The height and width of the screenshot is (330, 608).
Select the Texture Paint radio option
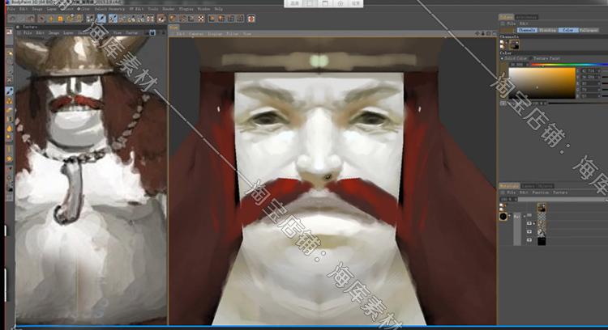pos(546,58)
